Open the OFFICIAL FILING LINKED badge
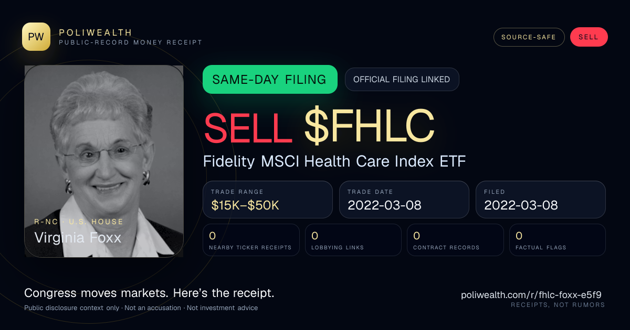The width and height of the screenshot is (630, 330). 402,80
